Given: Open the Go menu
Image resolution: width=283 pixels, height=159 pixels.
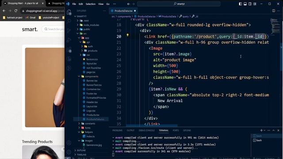Looking at the screenshot, I should pos(108,4).
